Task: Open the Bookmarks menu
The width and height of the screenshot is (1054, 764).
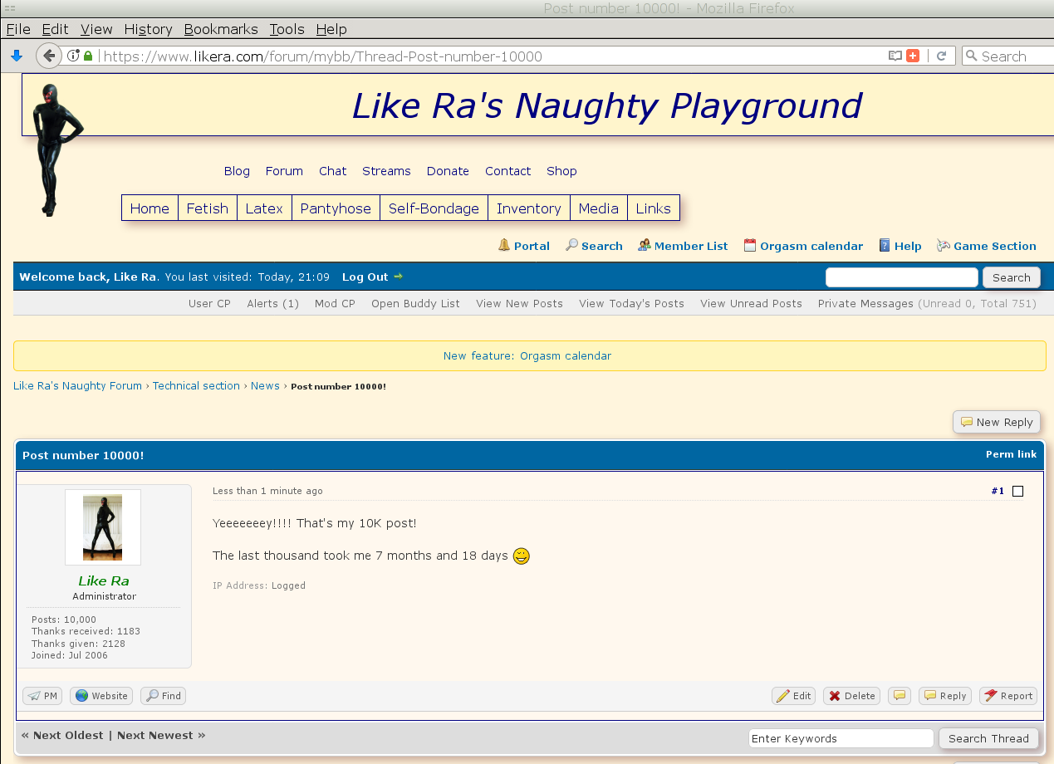Action: point(221,29)
